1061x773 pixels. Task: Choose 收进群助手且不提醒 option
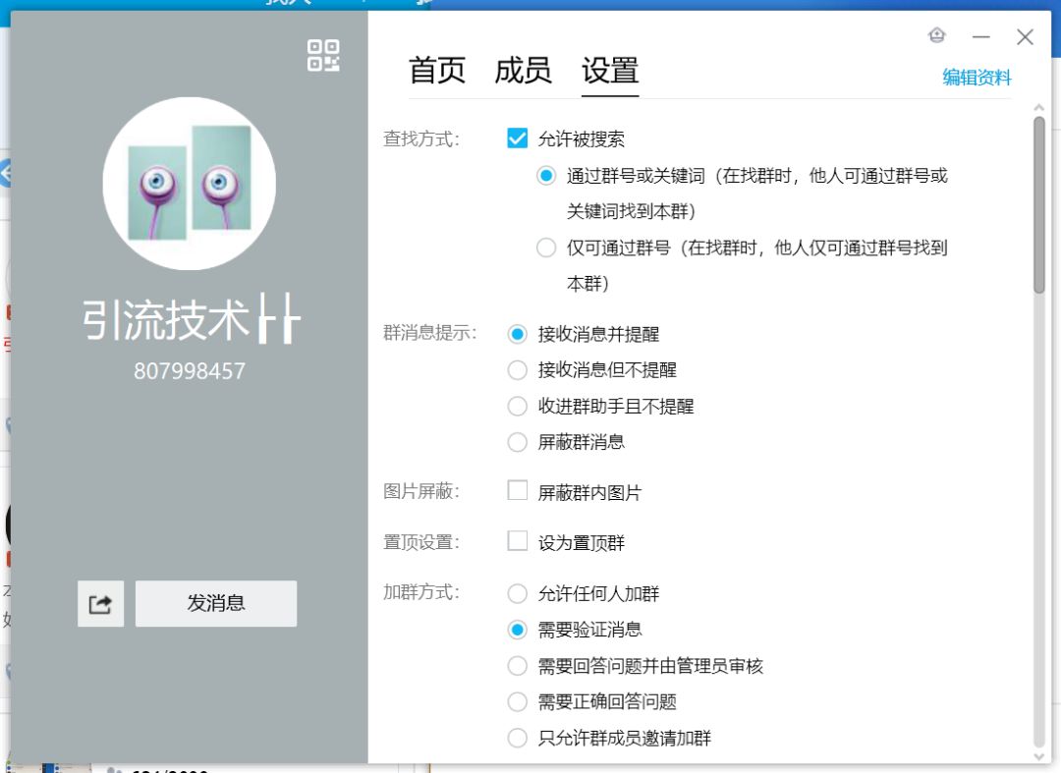(x=517, y=406)
